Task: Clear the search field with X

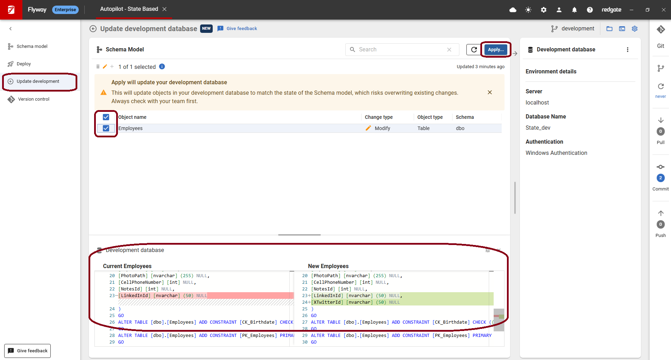Action: (x=449, y=50)
